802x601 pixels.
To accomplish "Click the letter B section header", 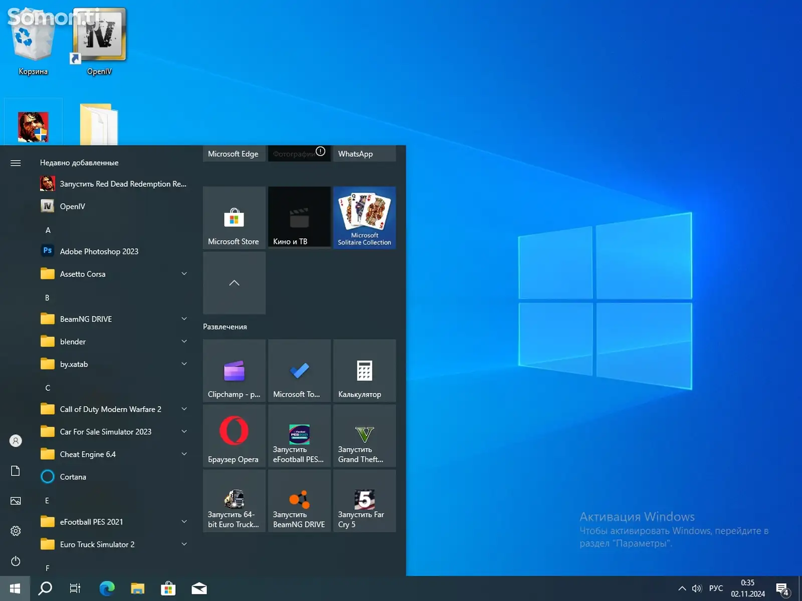I will (47, 298).
